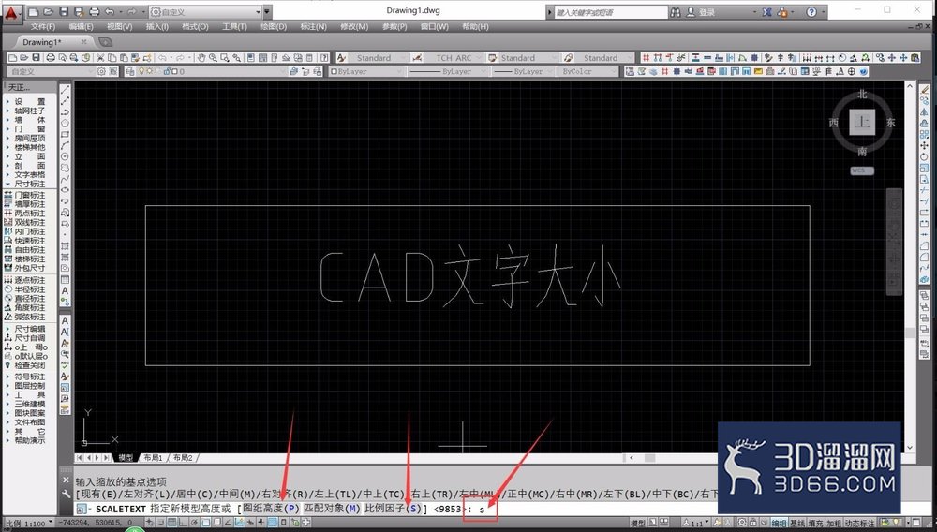
Task: Open 绘图(D) menu
Action: pos(274,27)
